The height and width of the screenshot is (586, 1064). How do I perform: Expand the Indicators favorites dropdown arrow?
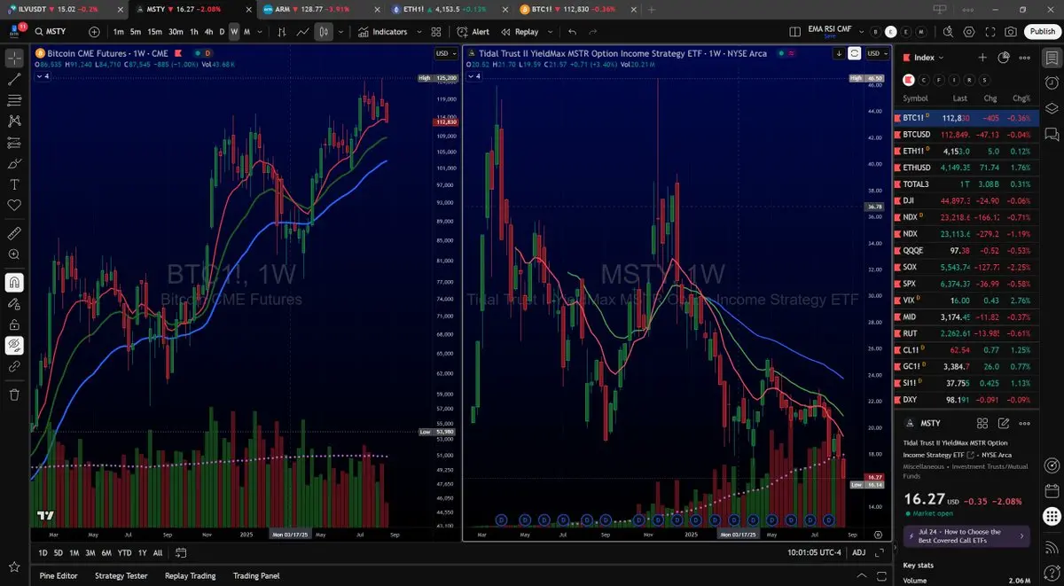[419, 32]
